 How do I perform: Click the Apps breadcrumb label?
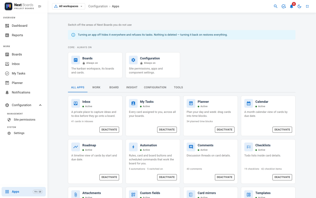click(x=116, y=6)
